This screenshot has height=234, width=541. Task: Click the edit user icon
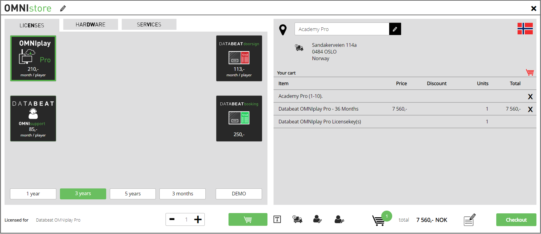point(317,219)
